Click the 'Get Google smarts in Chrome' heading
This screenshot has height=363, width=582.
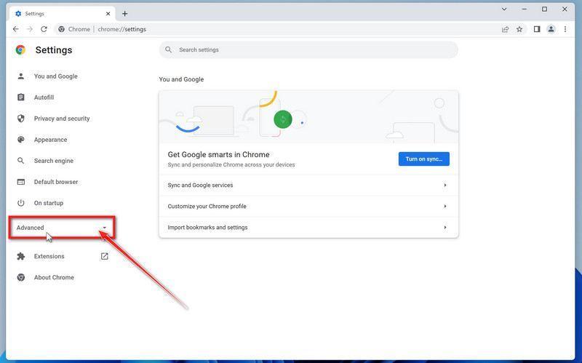(x=219, y=154)
